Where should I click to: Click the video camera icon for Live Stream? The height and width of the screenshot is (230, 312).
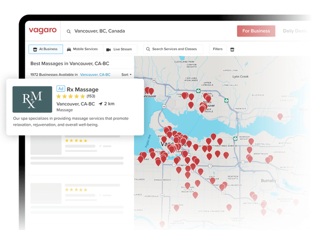(108, 50)
